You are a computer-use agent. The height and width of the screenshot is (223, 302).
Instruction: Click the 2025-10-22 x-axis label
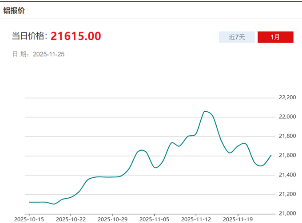[x=71, y=219]
